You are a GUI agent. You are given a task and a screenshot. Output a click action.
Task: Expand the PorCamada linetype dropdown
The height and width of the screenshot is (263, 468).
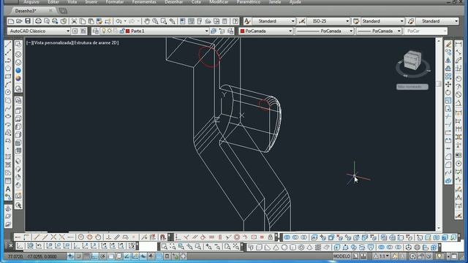(x=351, y=31)
